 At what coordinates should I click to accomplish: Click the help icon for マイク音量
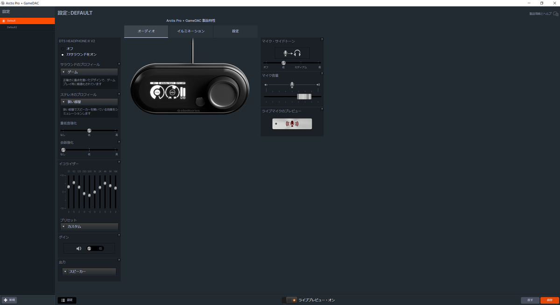click(x=322, y=74)
